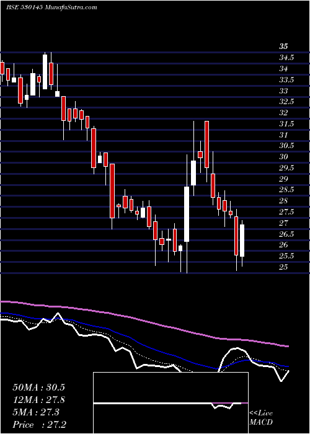Image resolution: width=310 pixels, height=434 pixels.
Task: Click the 35 price axis label
Action: pyautogui.click(x=283, y=46)
